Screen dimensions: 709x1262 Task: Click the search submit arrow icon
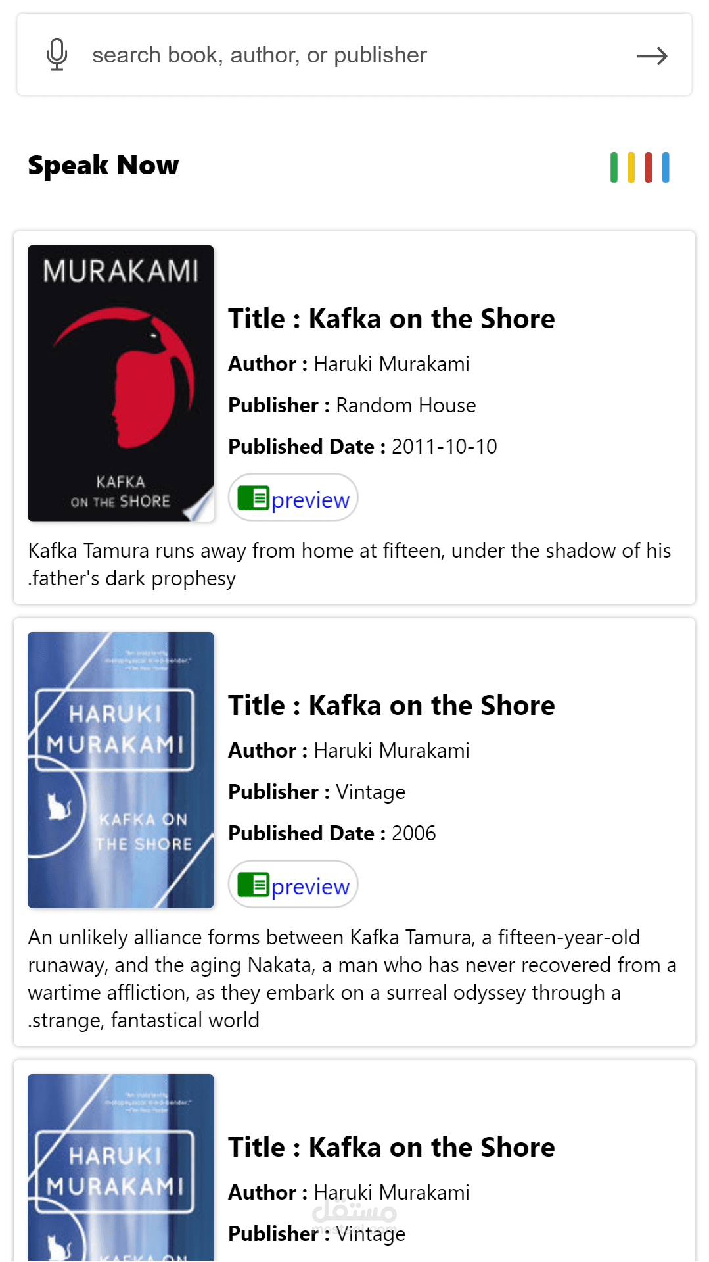click(x=652, y=56)
